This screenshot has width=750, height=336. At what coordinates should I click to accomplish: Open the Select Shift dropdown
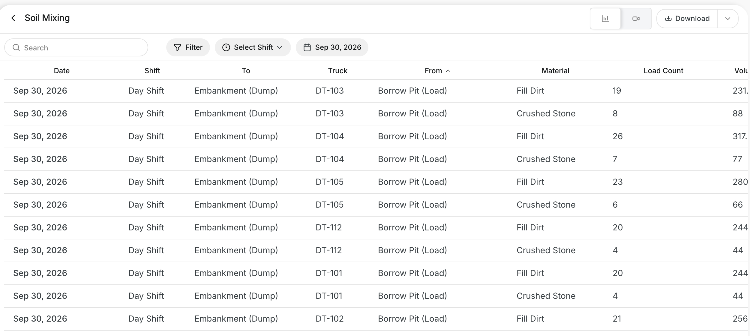(253, 47)
